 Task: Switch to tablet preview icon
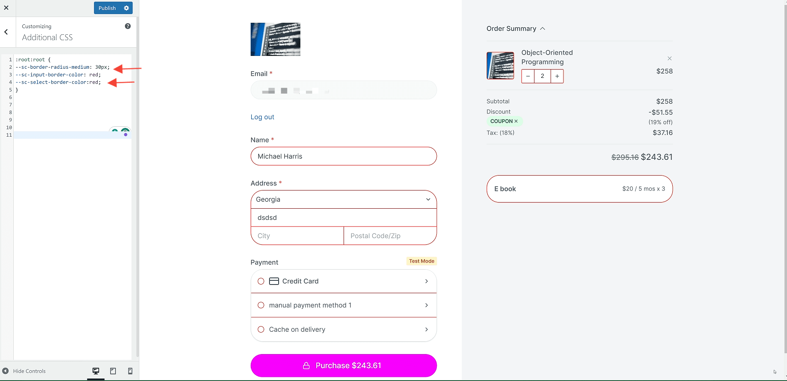[x=113, y=371]
